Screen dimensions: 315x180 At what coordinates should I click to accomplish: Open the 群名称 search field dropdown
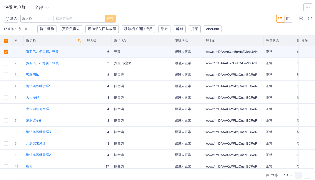point(37,19)
